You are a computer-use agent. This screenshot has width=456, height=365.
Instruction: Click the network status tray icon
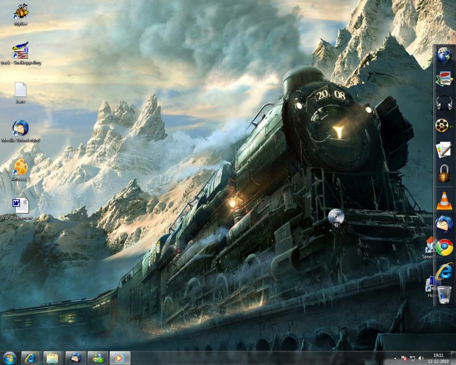click(412, 358)
